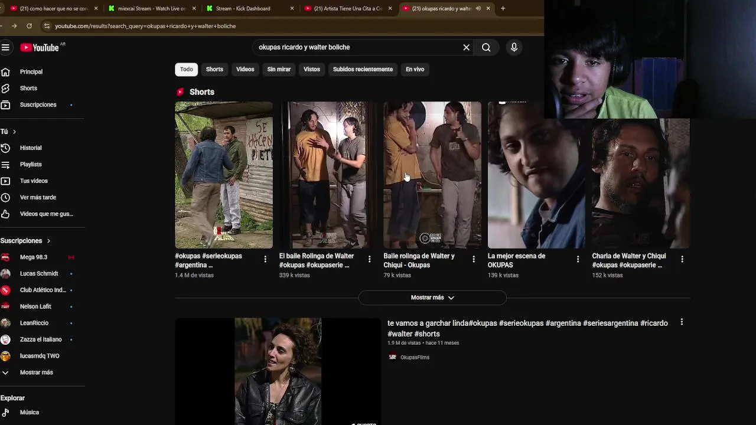Open the OkupasFilms channel avatar
Image resolution: width=756 pixels, height=425 pixels.
[393, 357]
